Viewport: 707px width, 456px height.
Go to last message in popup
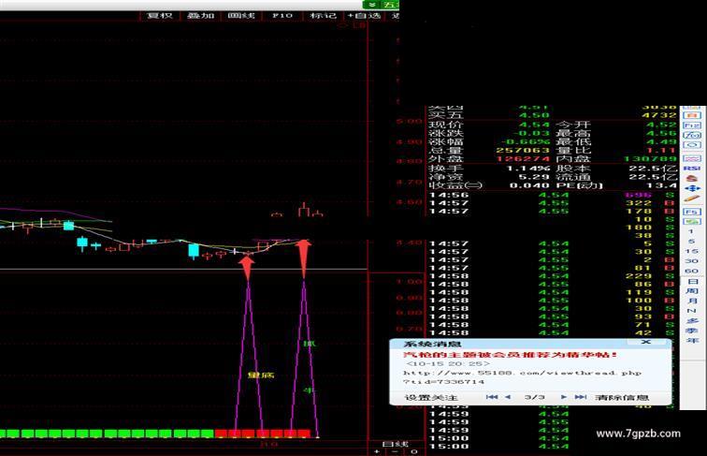pyautogui.click(x=580, y=397)
